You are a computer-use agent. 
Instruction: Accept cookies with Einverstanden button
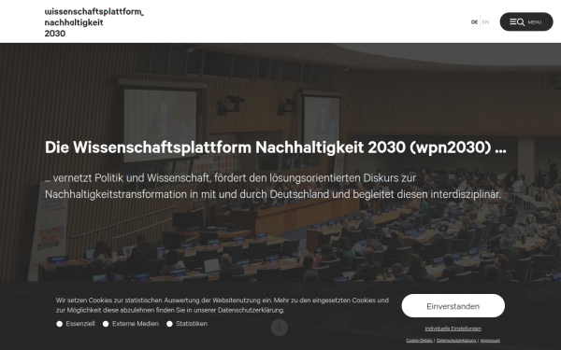[453, 306]
